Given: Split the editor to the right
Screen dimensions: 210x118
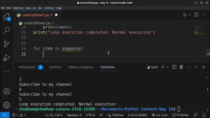Looking at the screenshot, I should (196, 15).
